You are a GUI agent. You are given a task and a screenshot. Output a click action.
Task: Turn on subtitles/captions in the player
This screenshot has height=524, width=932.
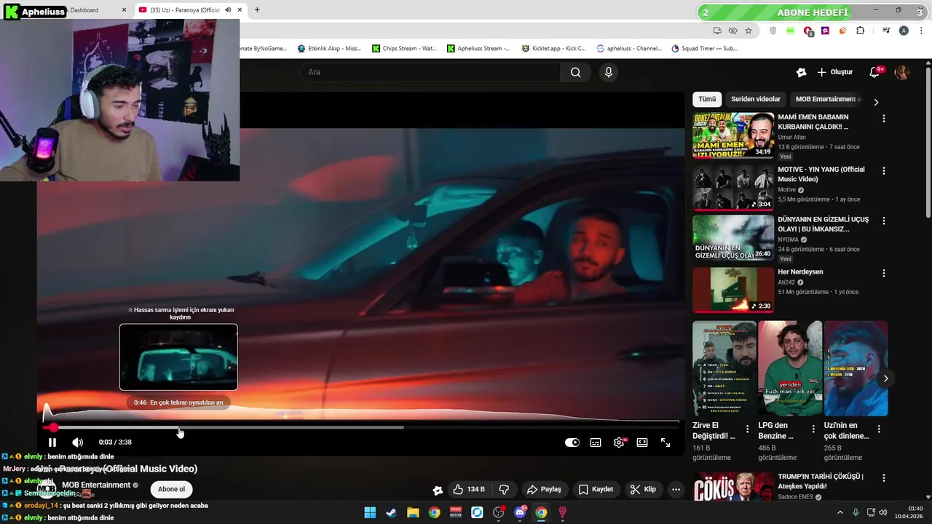point(596,442)
